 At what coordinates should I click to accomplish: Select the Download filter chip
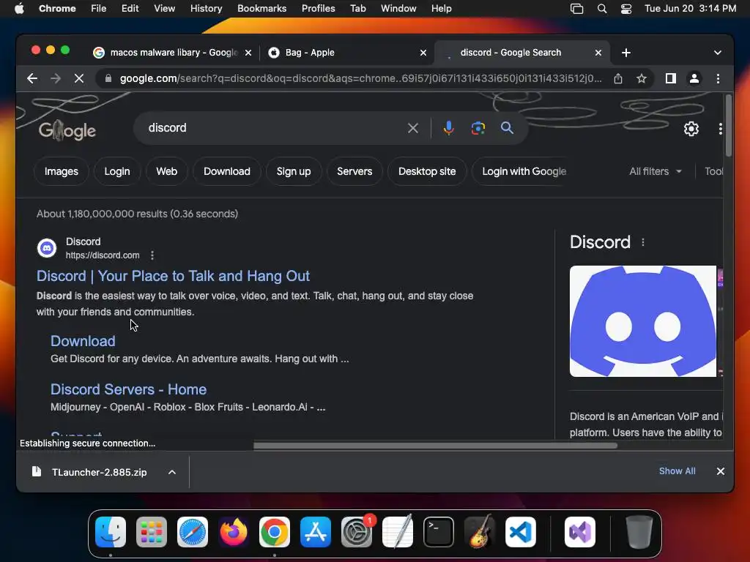227,171
